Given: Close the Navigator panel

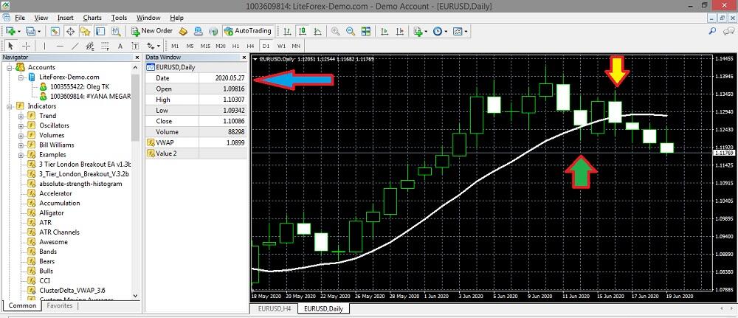Looking at the screenshot, I should [137, 58].
